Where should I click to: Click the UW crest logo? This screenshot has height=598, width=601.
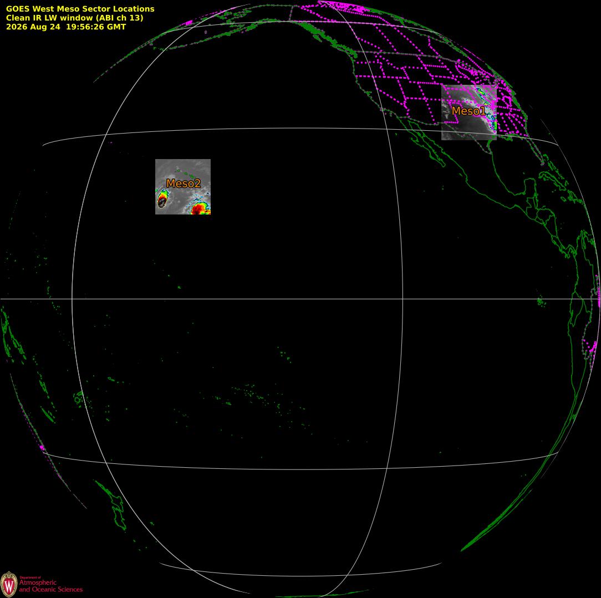(9, 585)
